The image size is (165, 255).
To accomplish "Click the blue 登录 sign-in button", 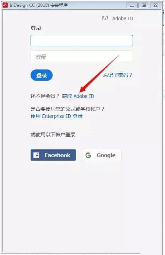I will tap(42, 75).
